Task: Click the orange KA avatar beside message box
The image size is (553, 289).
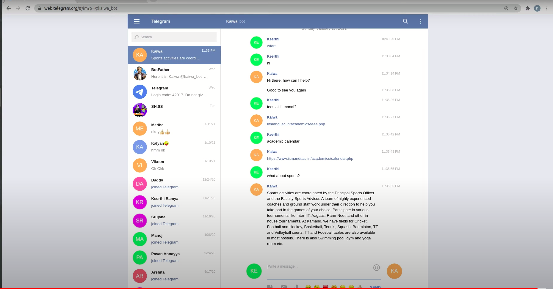Action: (x=394, y=271)
